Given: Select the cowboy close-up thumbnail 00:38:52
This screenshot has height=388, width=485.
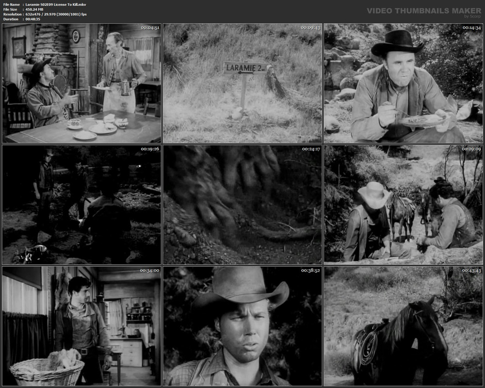Looking at the screenshot, I should pos(242,326).
